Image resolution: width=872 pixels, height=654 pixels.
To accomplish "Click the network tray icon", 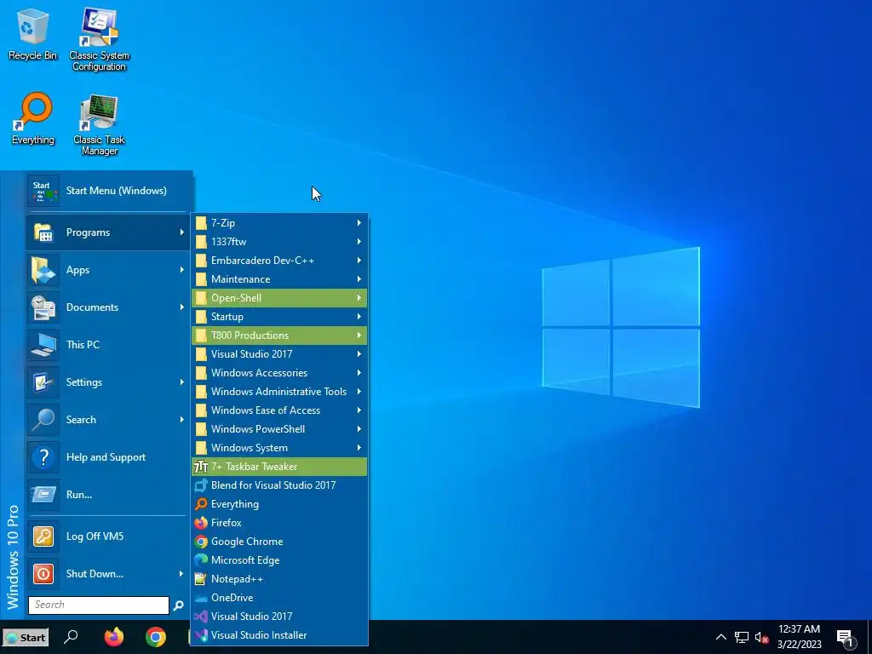I will (x=742, y=637).
